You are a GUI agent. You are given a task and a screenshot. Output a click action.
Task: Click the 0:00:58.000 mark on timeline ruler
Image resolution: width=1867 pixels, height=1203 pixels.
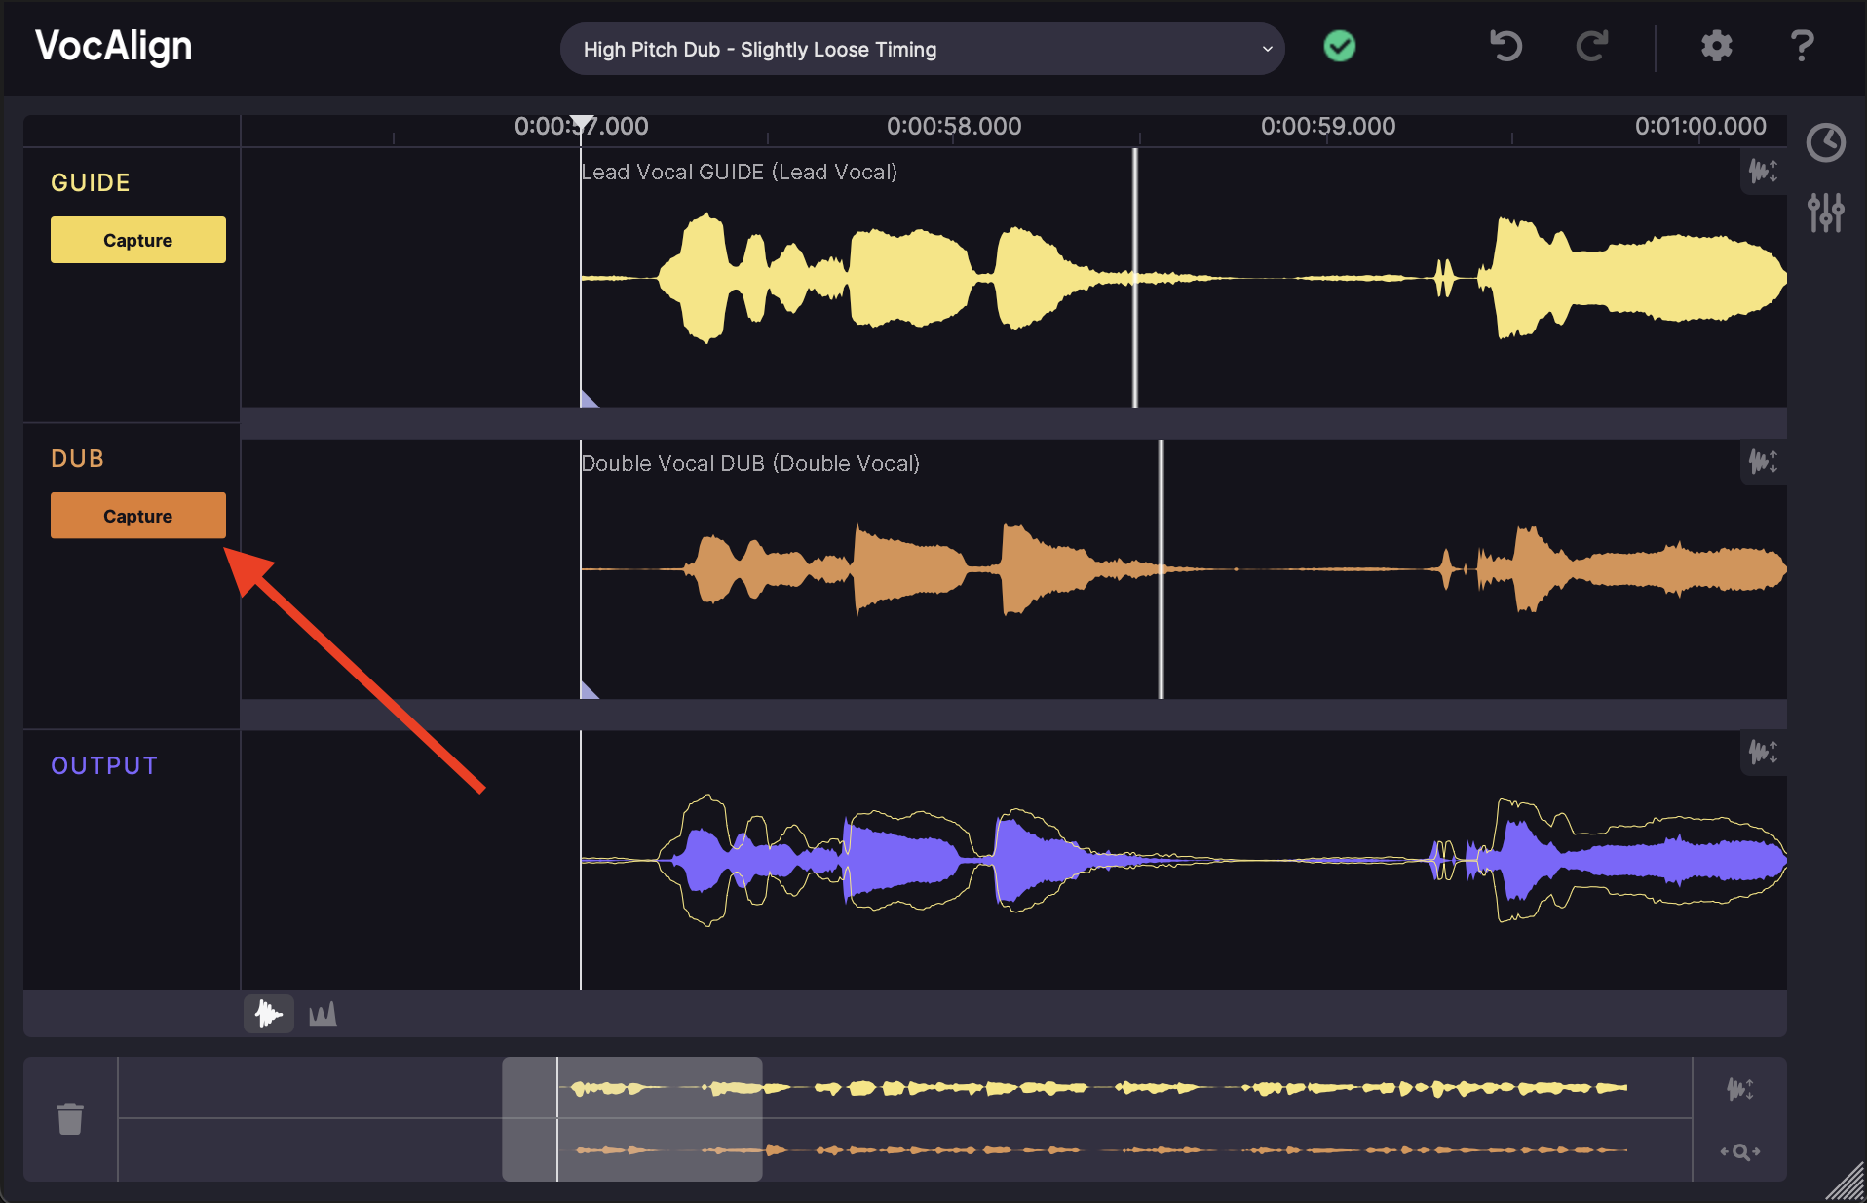tap(954, 127)
